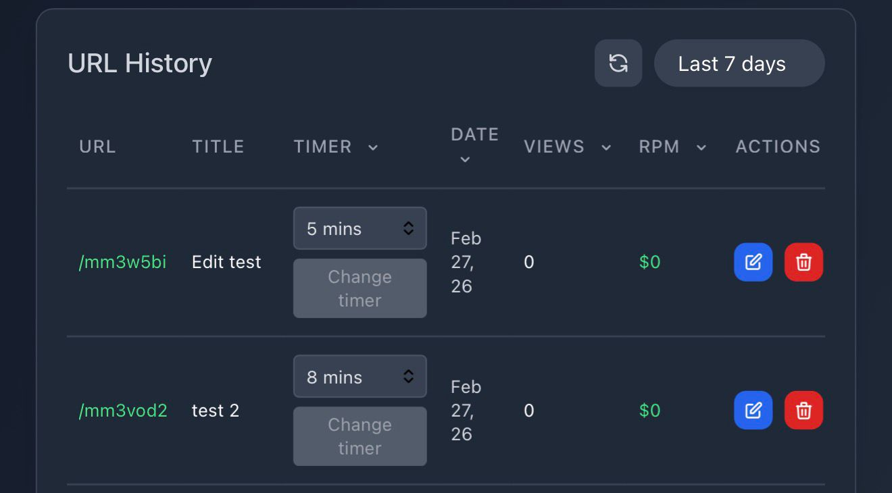Viewport: 892px width, 493px height.
Task: Click the ACTIONS column header
Action: (x=777, y=147)
